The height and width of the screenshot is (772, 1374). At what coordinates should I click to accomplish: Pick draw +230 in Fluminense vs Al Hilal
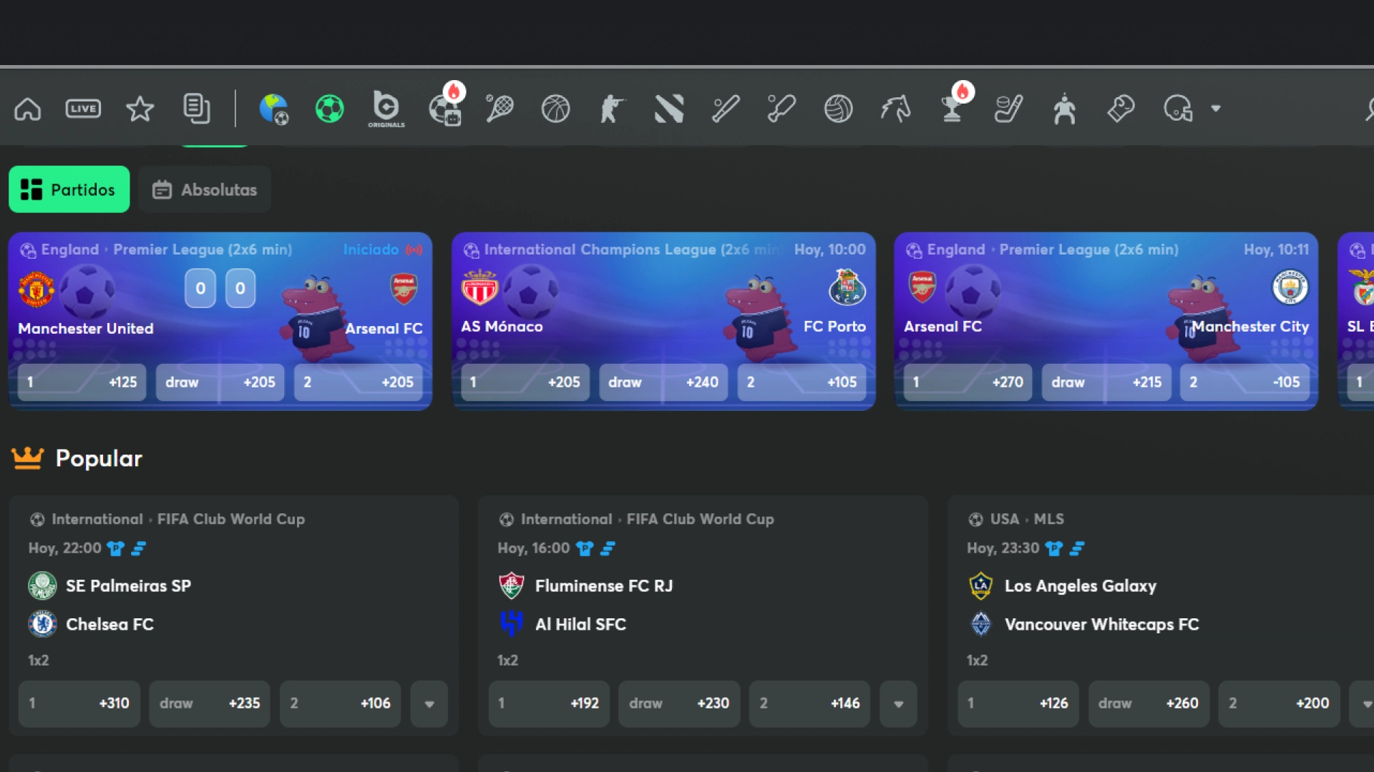tap(679, 703)
